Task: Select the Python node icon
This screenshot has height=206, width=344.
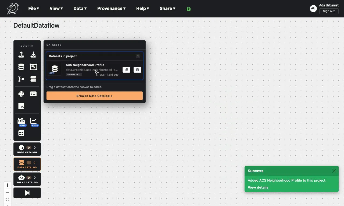Action: pyautogui.click(x=21, y=94)
